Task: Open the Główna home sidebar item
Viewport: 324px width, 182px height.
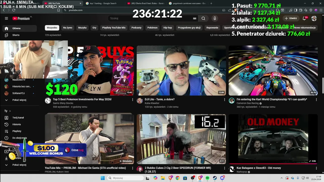Action: (19, 28)
